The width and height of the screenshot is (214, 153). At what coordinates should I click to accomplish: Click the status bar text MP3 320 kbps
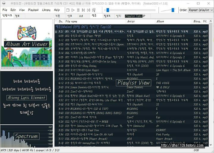pyautogui.click(x=10, y=150)
